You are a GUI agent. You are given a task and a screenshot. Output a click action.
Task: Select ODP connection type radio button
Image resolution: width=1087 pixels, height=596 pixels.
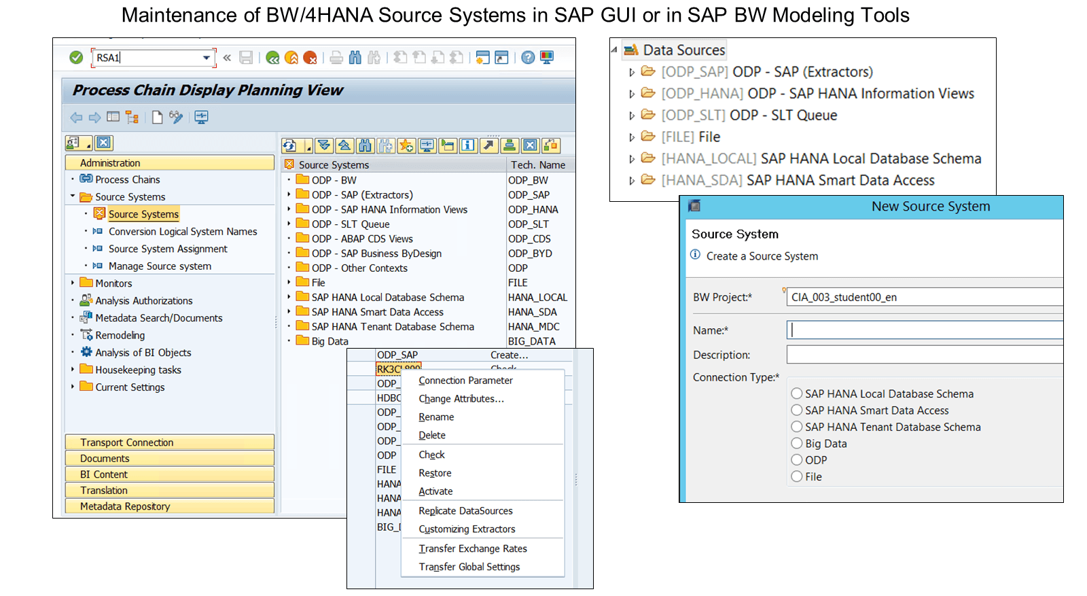[x=797, y=459]
